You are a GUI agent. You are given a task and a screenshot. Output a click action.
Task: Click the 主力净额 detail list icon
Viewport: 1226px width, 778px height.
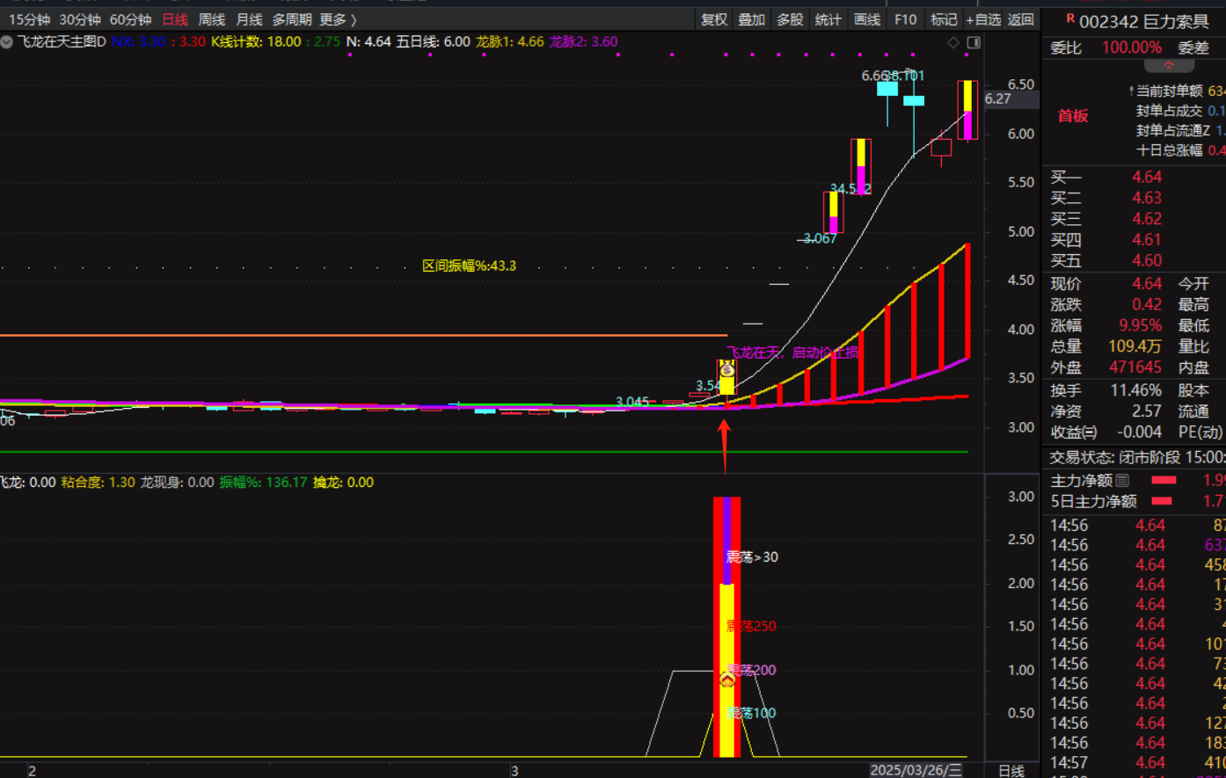coord(1122,480)
